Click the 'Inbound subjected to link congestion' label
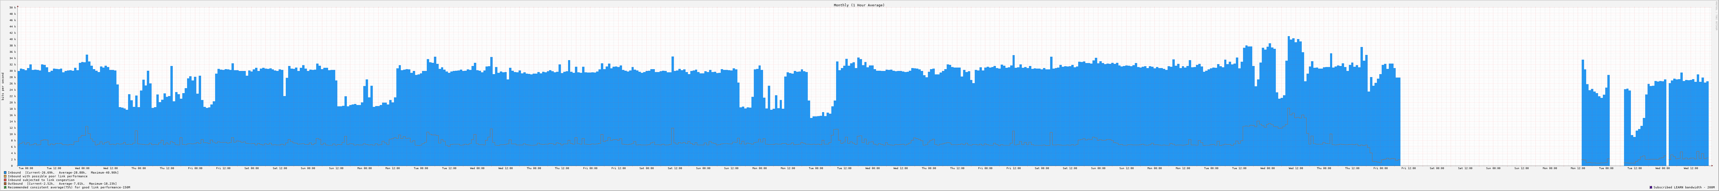 (41, 180)
